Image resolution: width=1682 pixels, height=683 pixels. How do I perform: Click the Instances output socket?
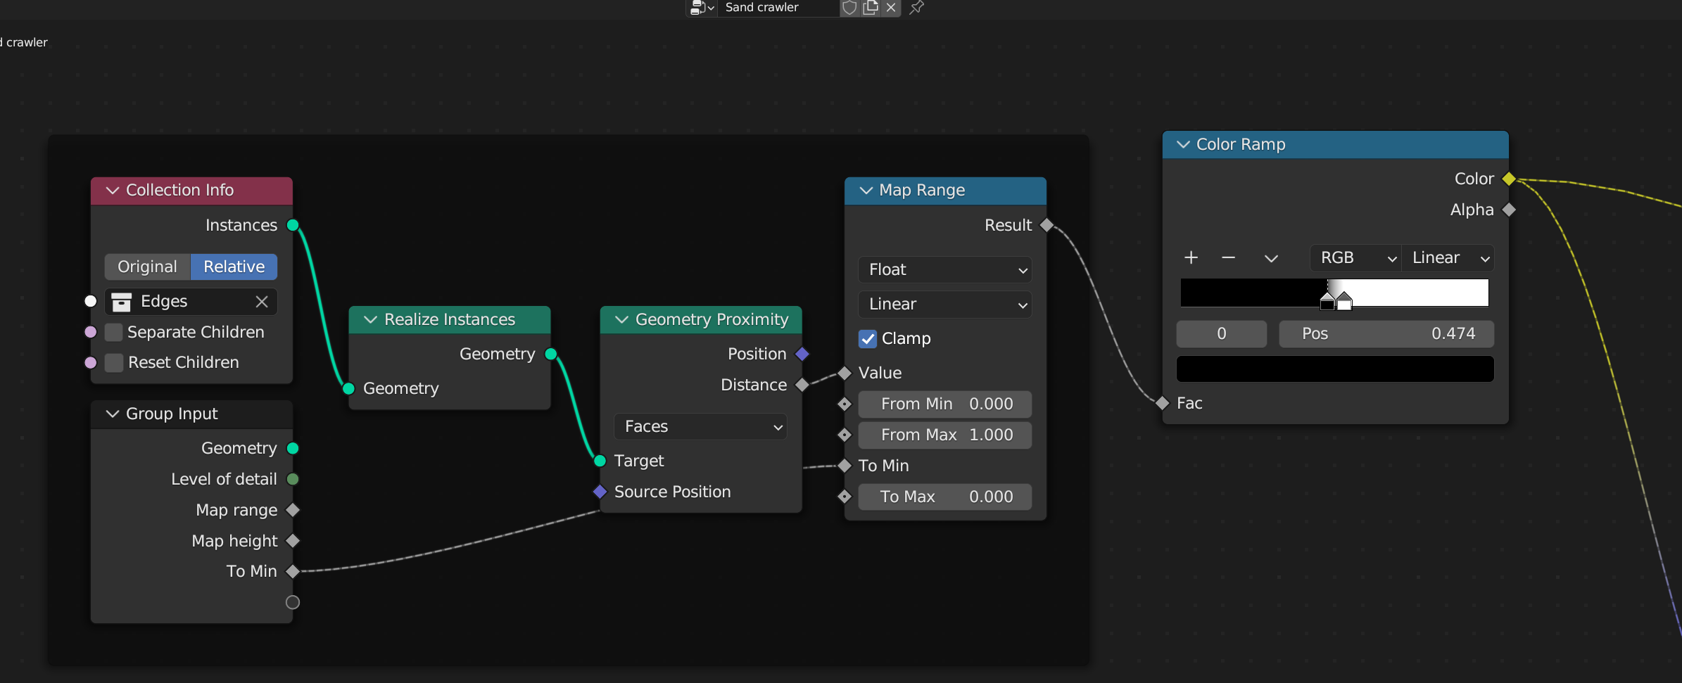(293, 225)
